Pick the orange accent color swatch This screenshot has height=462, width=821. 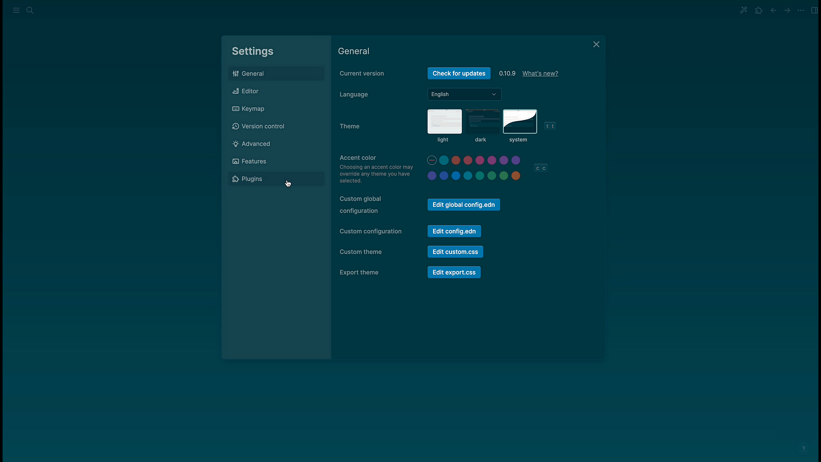(x=516, y=176)
